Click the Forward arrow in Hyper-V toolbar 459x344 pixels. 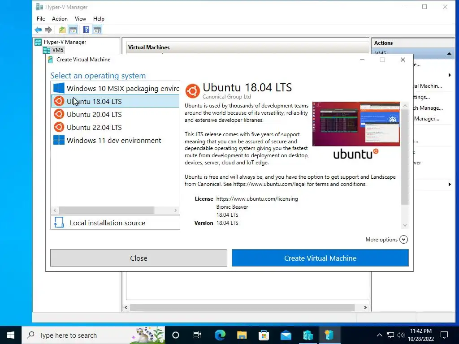pyautogui.click(x=48, y=30)
